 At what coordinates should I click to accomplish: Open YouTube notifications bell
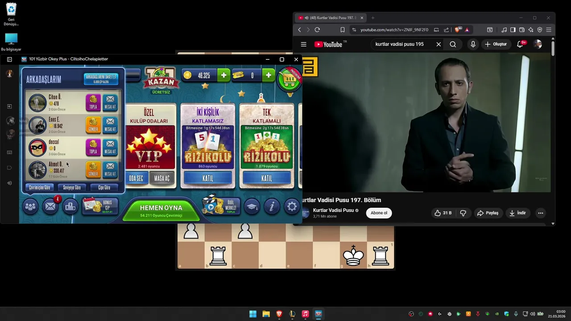click(x=520, y=44)
